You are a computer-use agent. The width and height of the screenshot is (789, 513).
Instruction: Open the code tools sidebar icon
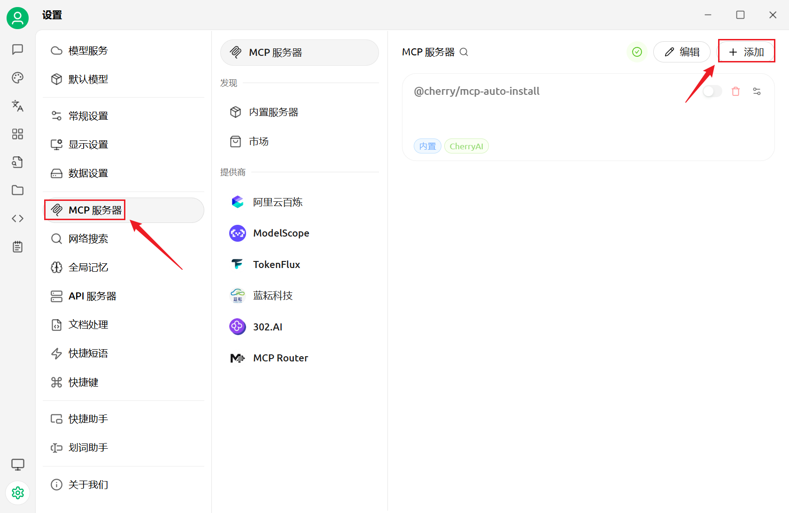coord(17,218)
